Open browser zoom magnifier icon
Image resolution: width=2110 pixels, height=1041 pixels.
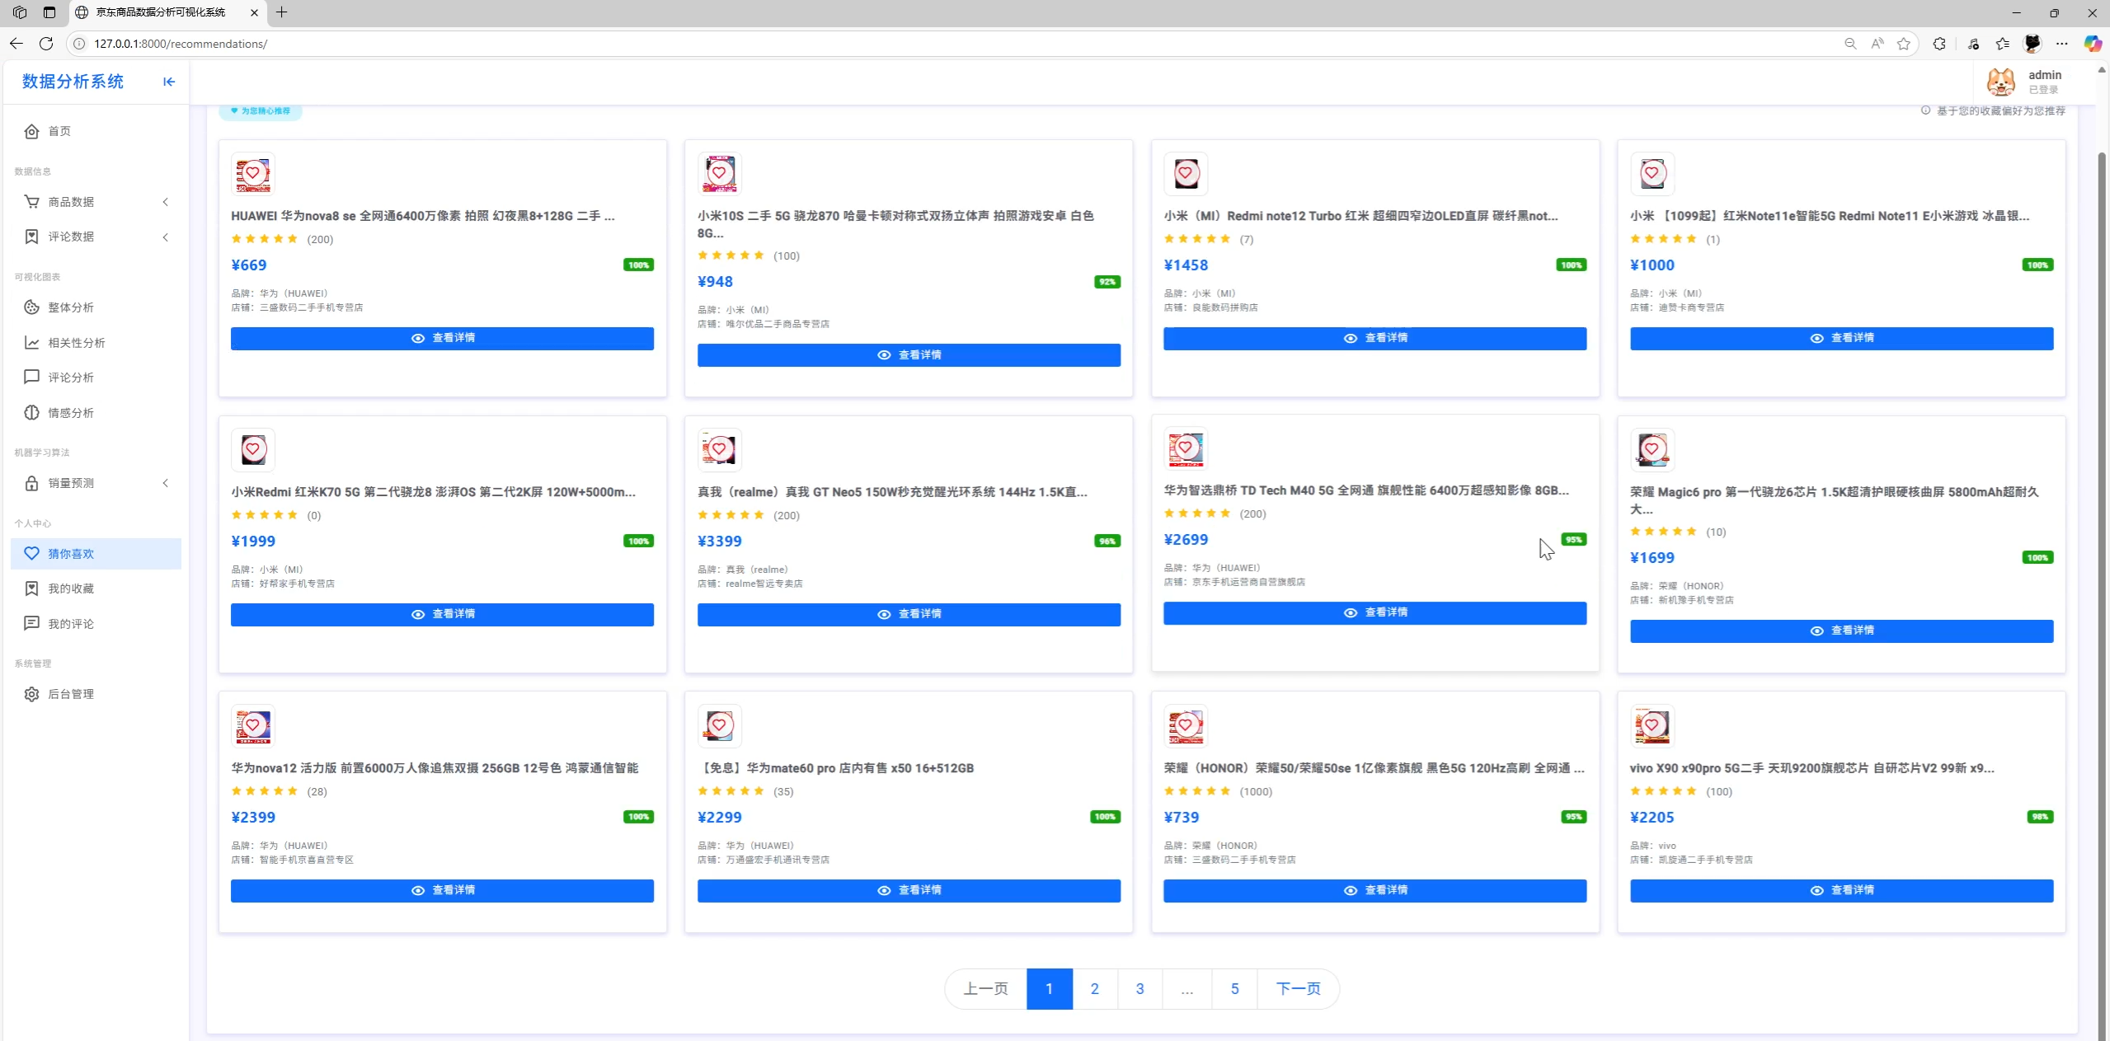click(1850, 44)
